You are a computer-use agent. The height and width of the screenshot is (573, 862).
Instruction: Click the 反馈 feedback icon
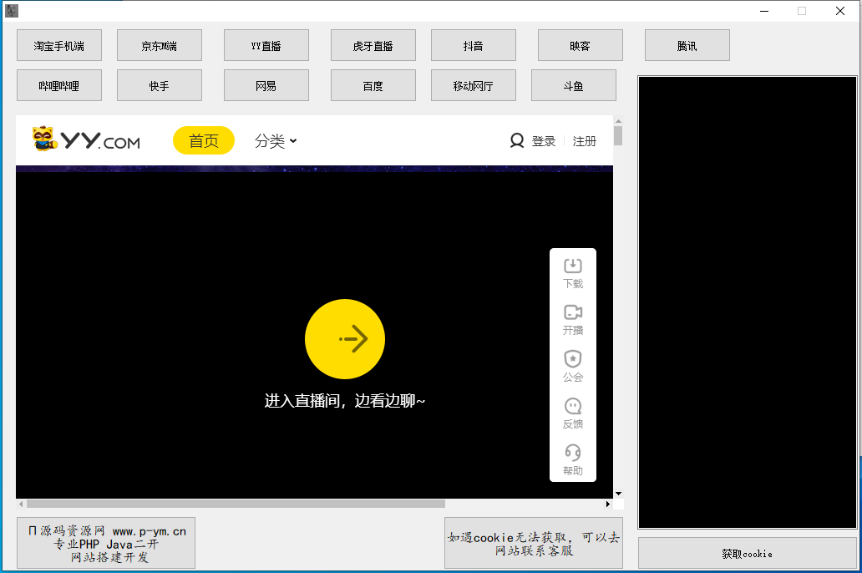[573, 413]
